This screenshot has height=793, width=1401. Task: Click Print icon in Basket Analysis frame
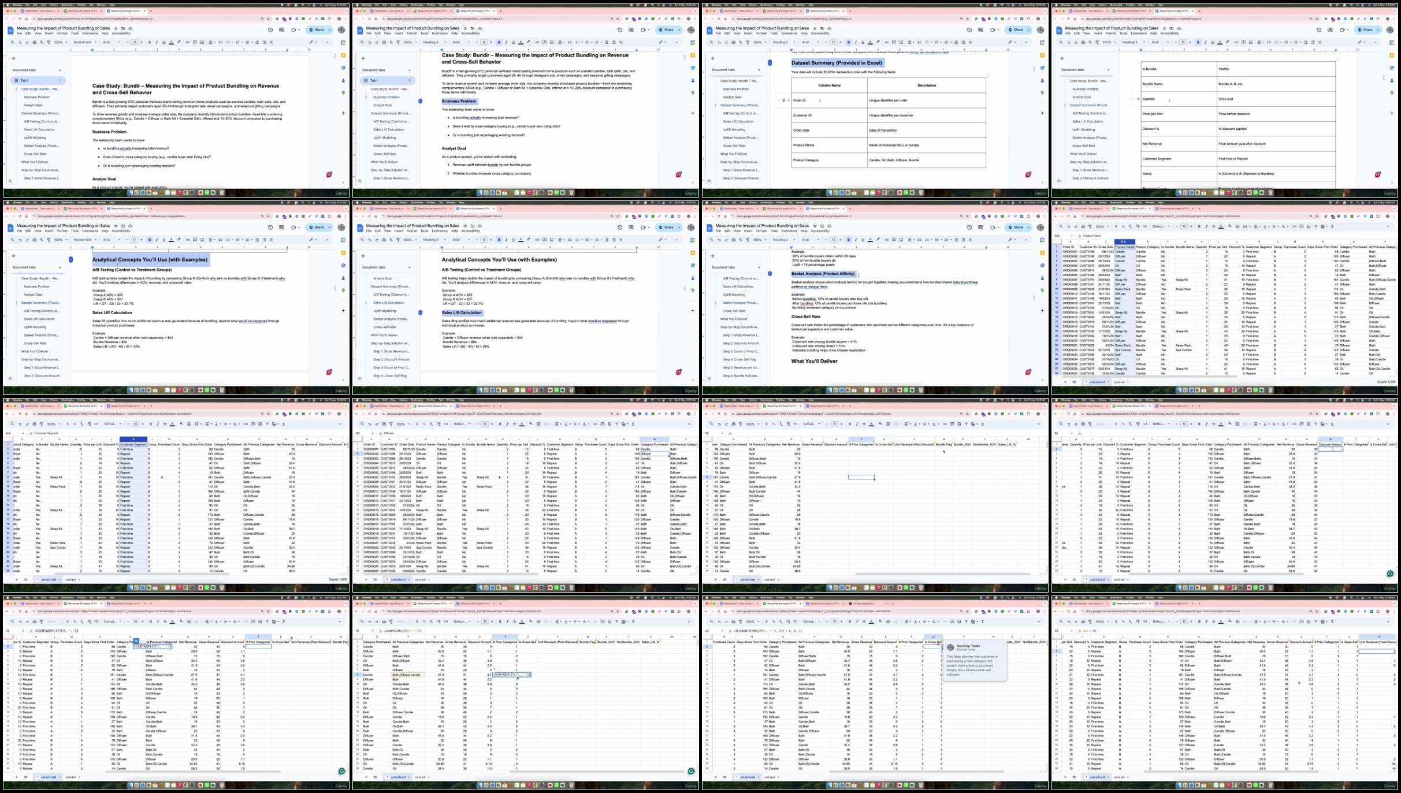(x=734, y=240)
